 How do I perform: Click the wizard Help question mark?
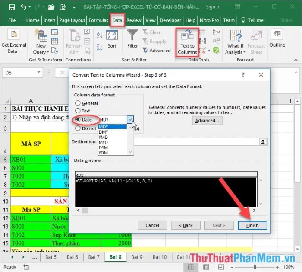(243, 75)
